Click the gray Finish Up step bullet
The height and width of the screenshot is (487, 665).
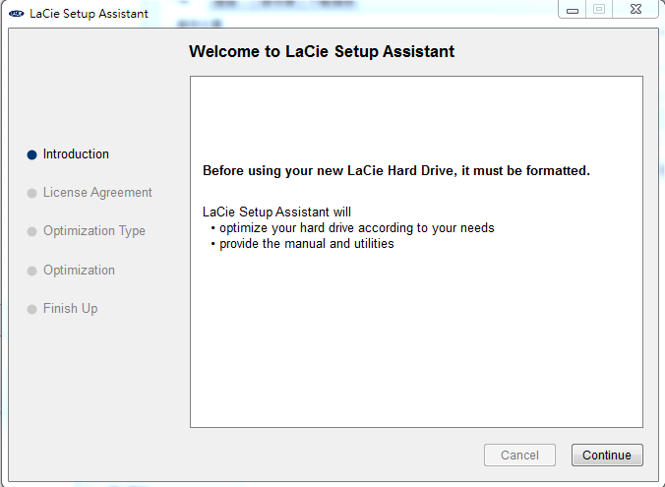tap(32, 310)
